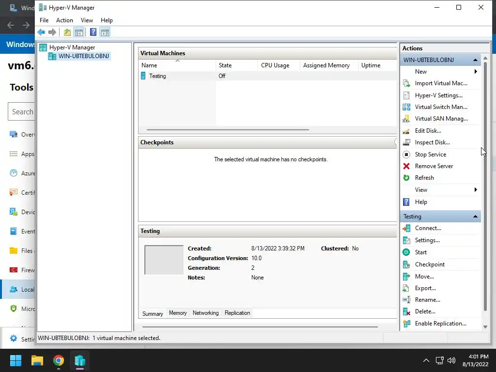Show hidden system tray icons

pos(426,360)
